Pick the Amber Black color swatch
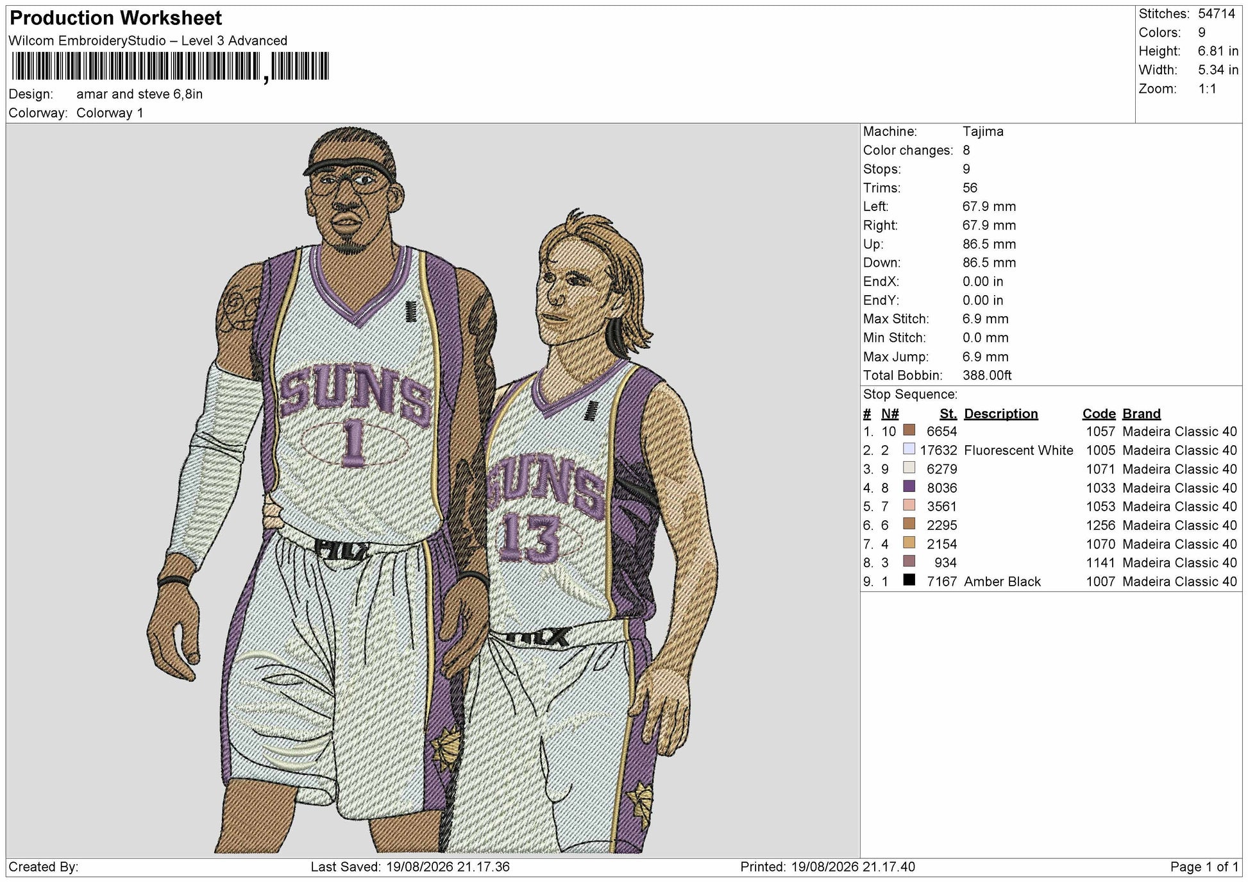The image size is (1248, 882). [909, 581]
